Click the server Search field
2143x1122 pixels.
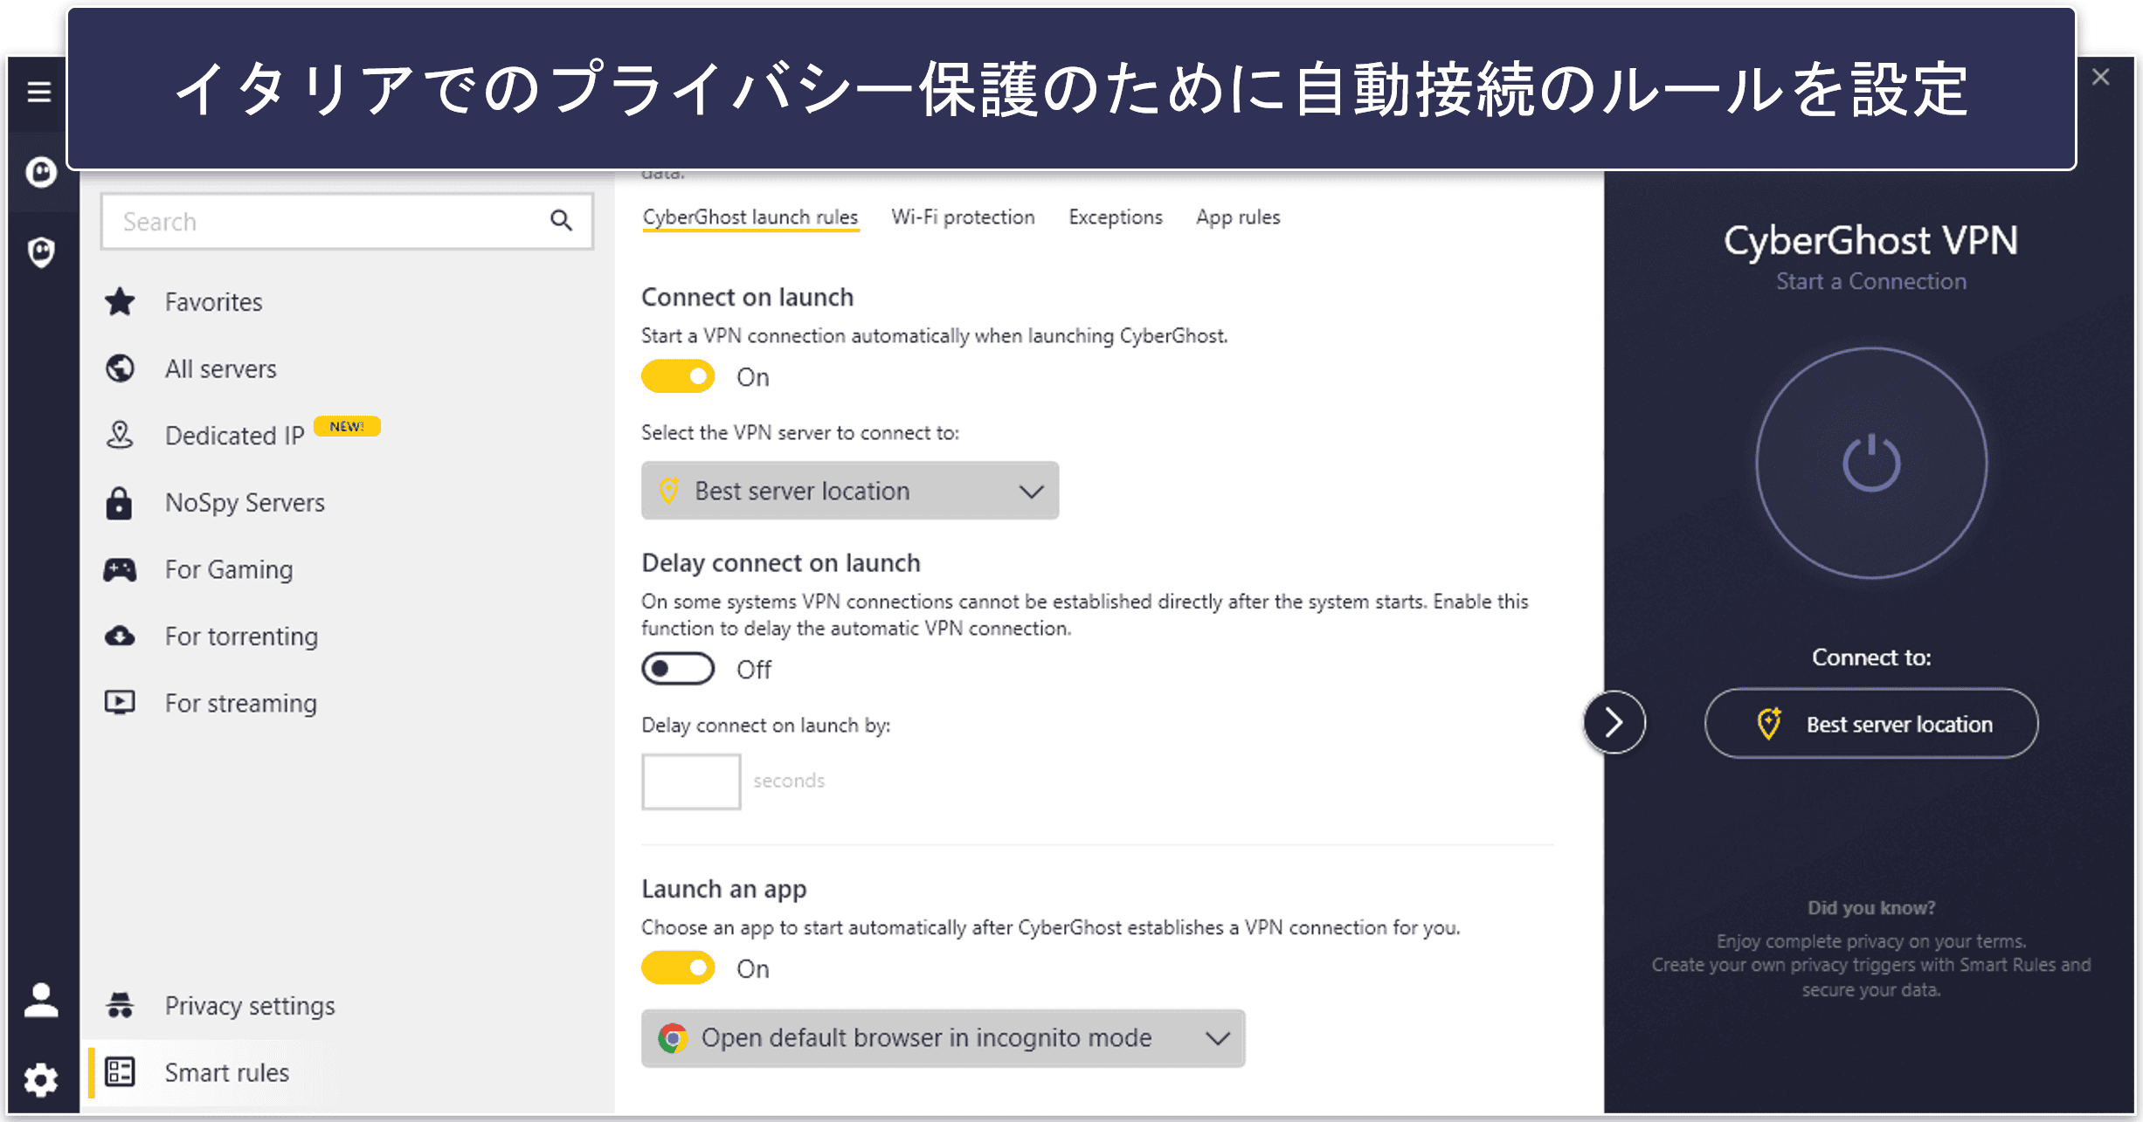(x=347, y=221)
